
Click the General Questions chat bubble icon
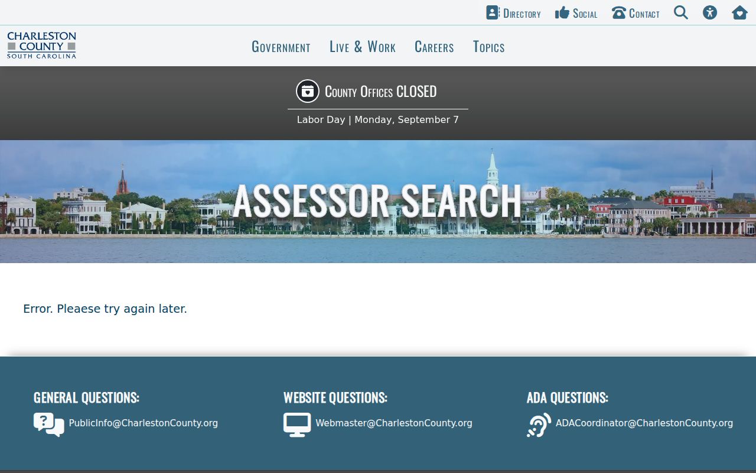click(x=49, y=425)
